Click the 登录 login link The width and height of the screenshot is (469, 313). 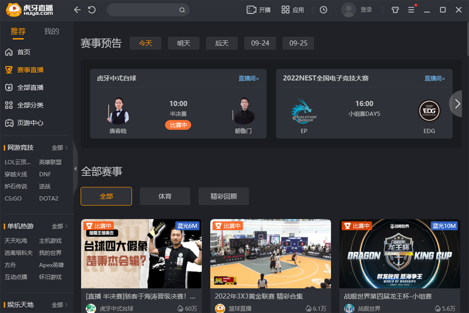pos(366,10)
